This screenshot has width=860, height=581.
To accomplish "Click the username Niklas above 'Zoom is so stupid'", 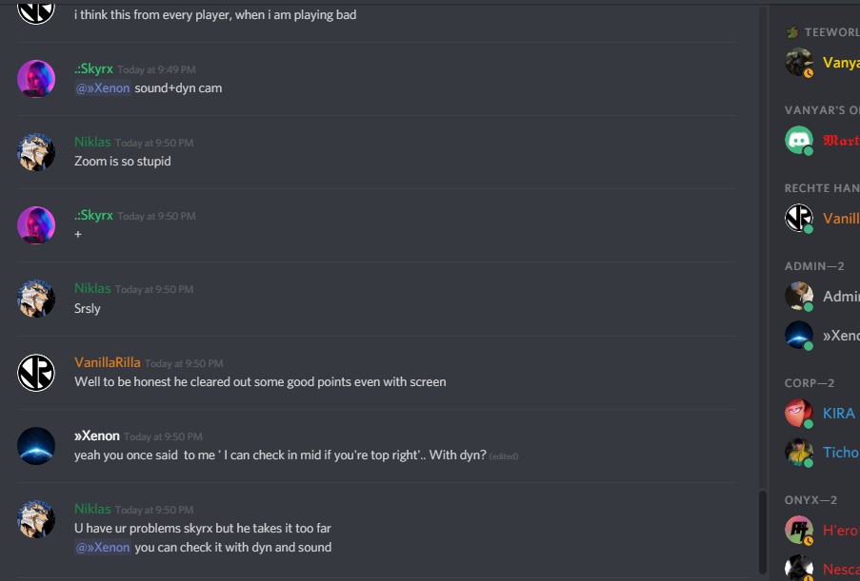I will tap(91, 141).
